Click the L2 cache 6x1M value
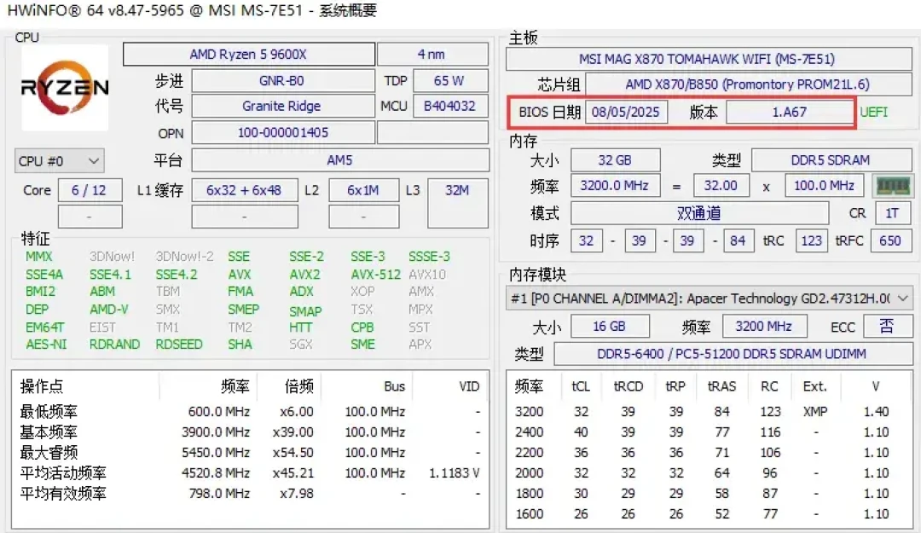The height and width of the screenshot is (533, 921). tap(363, 190)
